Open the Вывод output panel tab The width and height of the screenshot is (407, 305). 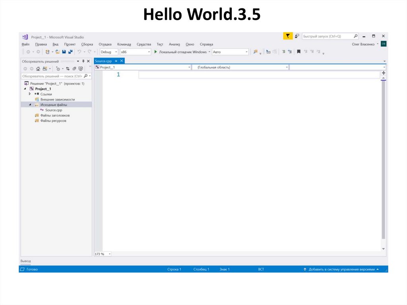[26, 261]
